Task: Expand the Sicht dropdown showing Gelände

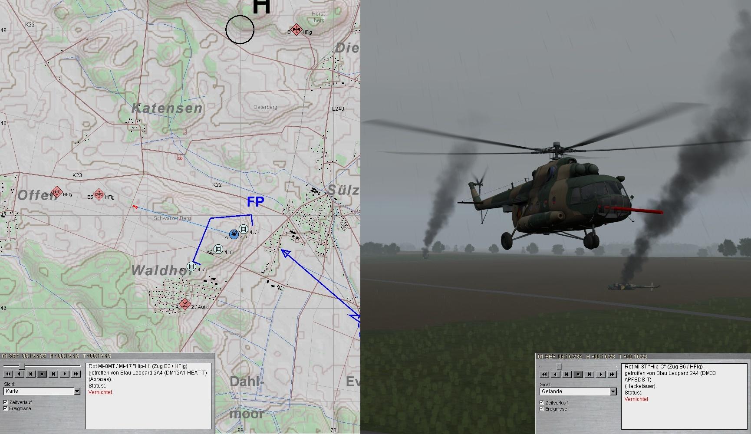Action: (613, 392)
